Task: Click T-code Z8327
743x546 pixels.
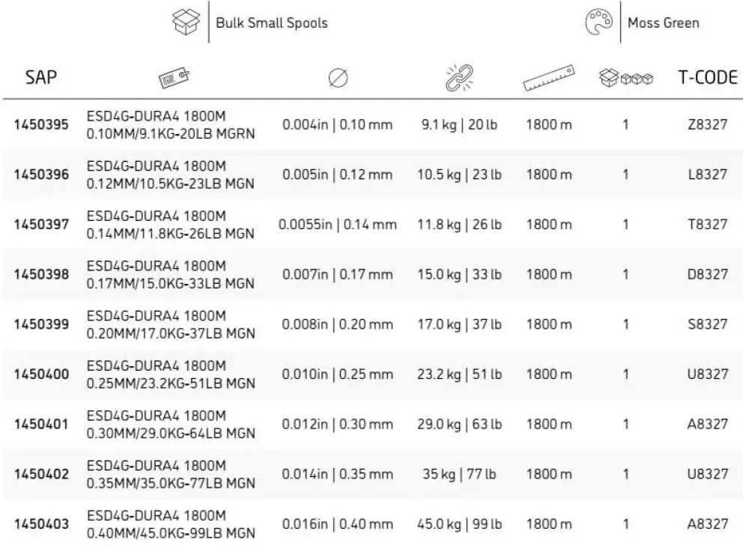Action: click(x=708, y=124)
